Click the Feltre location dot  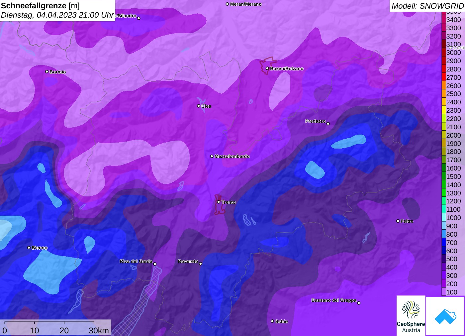coord(398,221)
